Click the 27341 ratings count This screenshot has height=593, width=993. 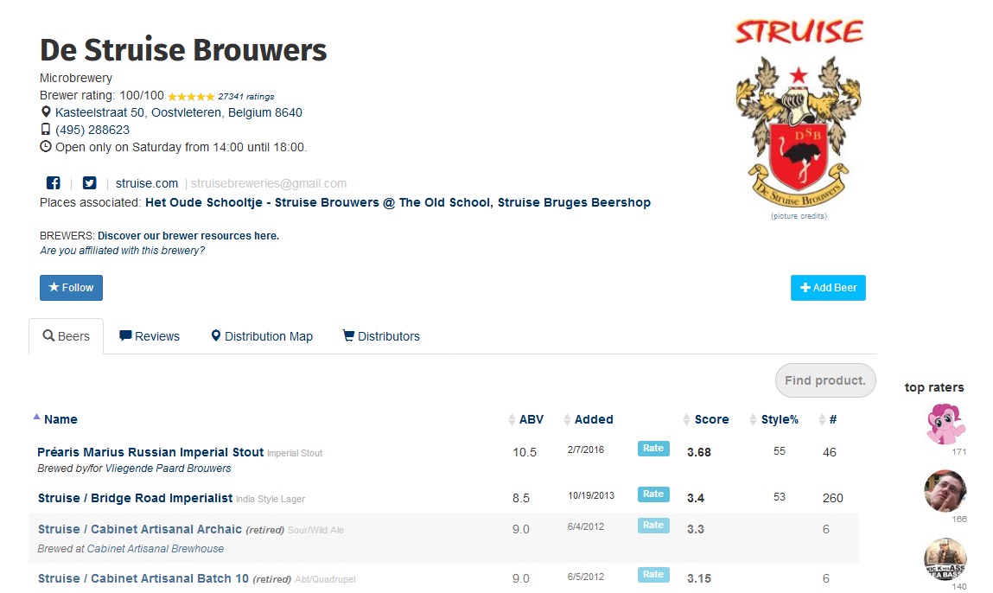[x=245, y=96]
